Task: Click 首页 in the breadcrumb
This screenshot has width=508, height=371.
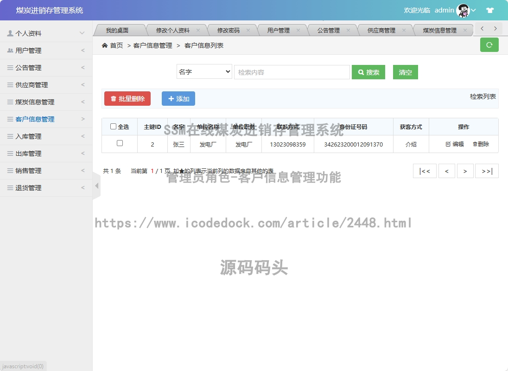Action: point(116,45)
